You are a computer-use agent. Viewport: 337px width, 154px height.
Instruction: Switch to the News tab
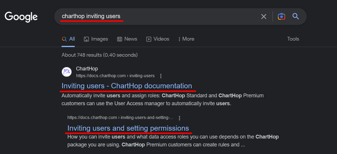click(x=127, y=39)
